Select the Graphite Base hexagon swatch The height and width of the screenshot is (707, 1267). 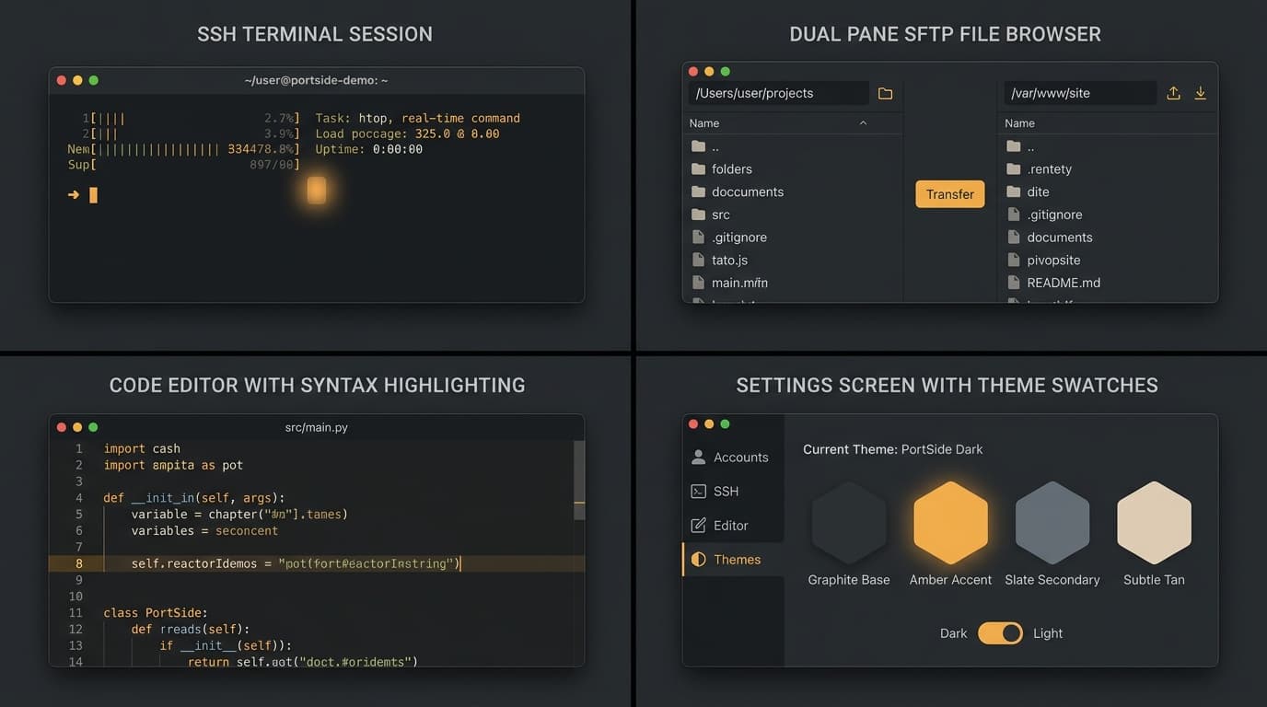[849, 523]
